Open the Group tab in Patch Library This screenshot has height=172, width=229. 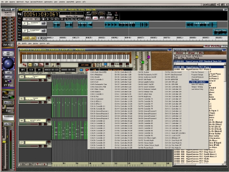(x=191, y=53)
